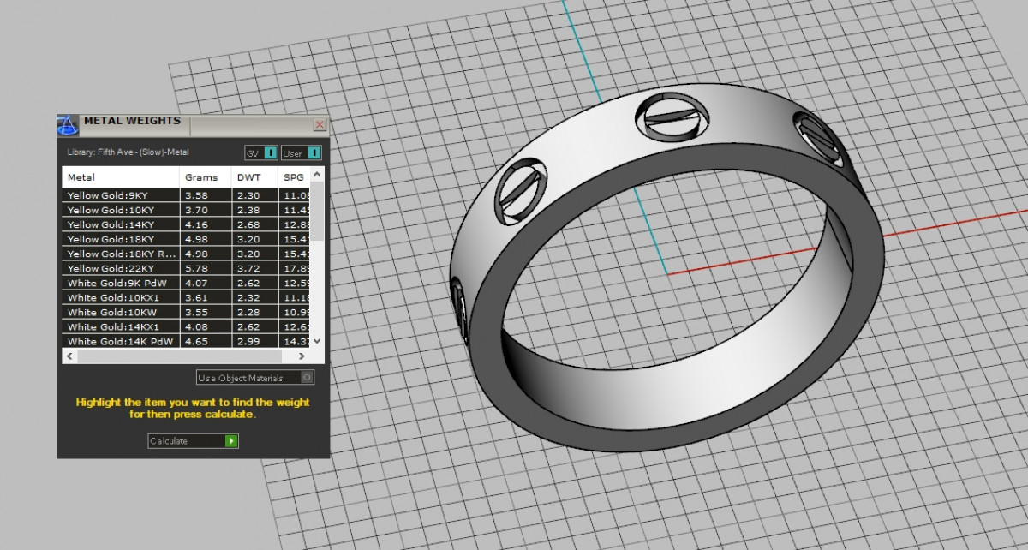Sort by the DWT column header
This screenshot has height=550, width=1028.
tap(250, 177)
